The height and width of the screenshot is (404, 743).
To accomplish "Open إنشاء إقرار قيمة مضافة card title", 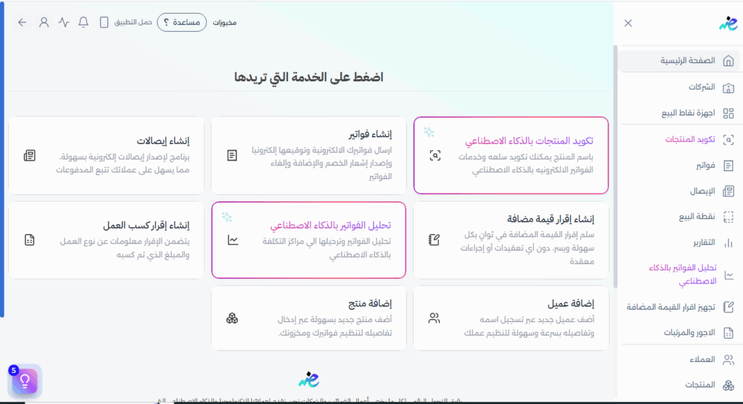I will [x=551, y=218].
